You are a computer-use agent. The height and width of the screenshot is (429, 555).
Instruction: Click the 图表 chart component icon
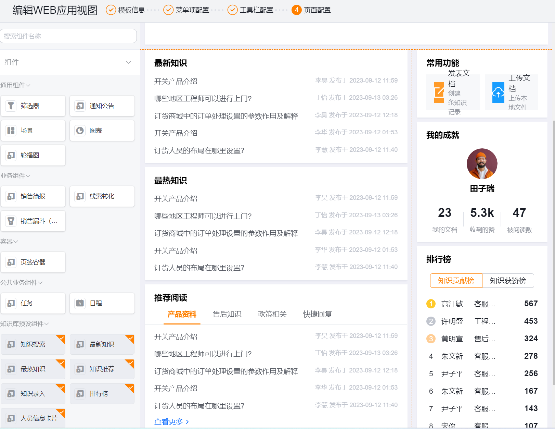(x=80, y=130)
